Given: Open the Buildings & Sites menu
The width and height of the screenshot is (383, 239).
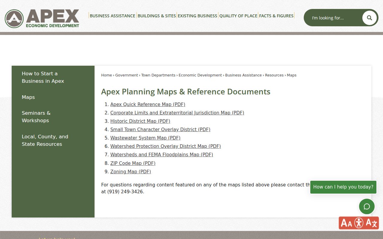Looking at the screenshot, I should tap(157, 16).
